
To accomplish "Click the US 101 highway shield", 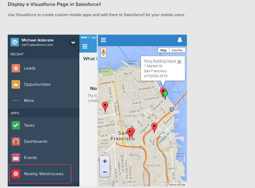I will [x=121, y=123].
